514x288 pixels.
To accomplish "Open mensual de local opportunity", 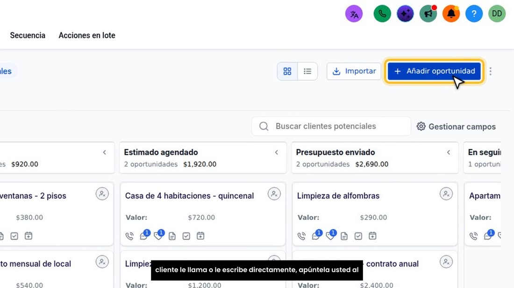I will pos(36,264).
